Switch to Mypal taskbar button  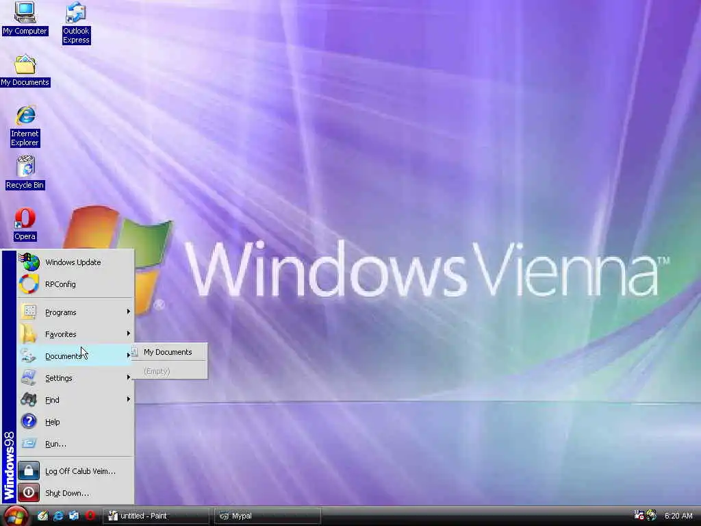coord(268,516)
